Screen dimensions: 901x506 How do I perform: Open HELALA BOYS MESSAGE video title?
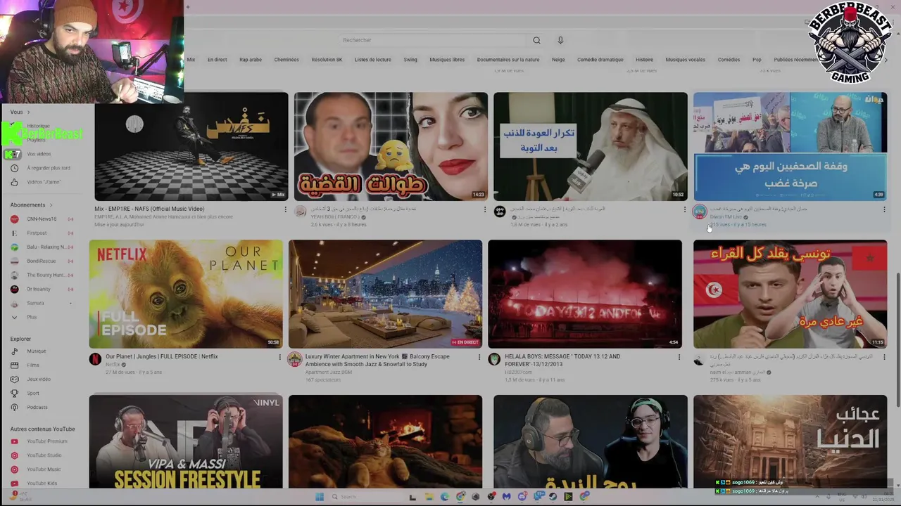(562, 361)
